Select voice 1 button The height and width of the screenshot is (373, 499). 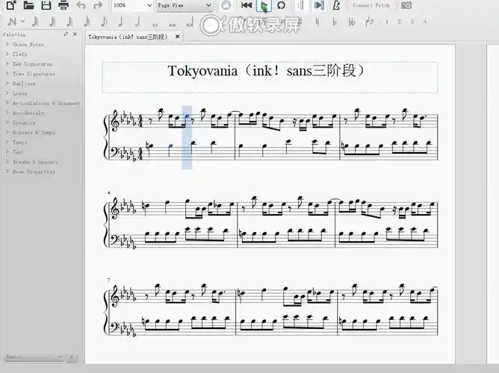387,22
